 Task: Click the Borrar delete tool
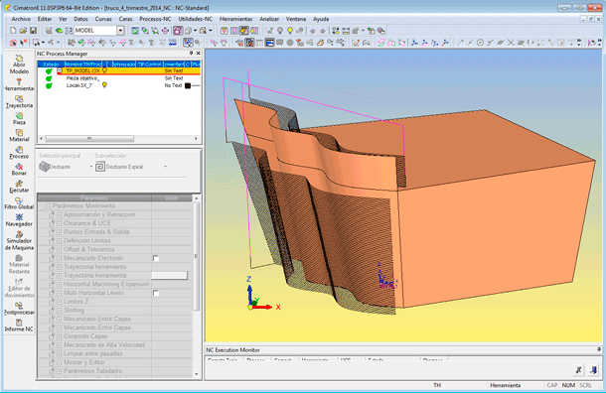[x=19, y=170]
